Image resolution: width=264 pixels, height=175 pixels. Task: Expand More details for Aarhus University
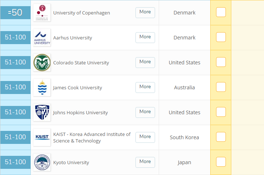[145, 37]
